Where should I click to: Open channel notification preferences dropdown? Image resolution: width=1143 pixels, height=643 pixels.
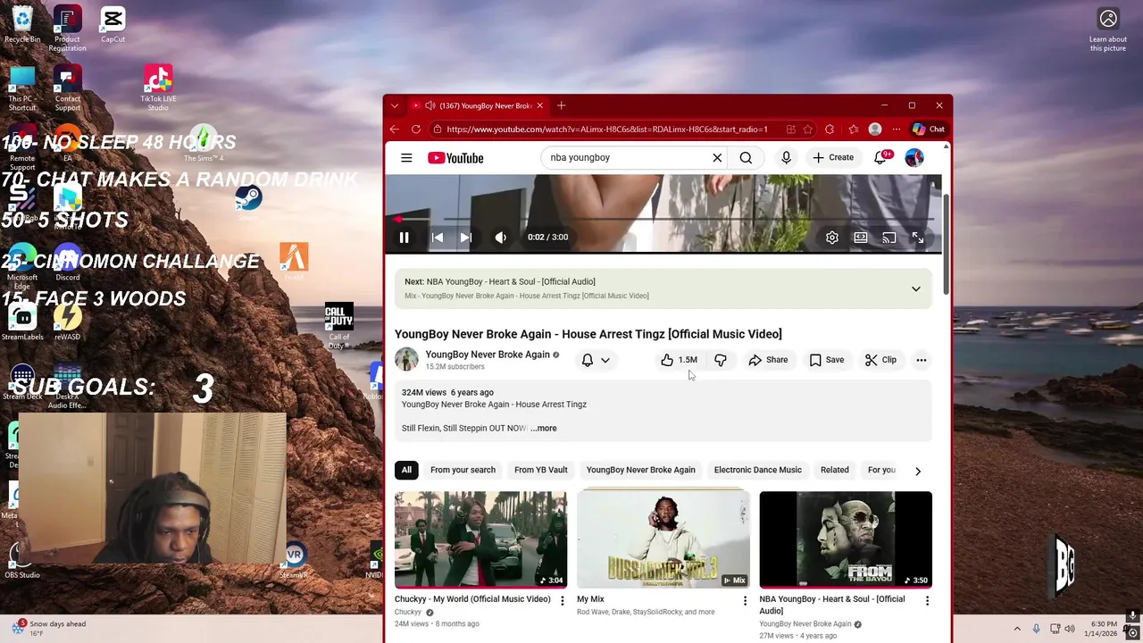(596, 360)
